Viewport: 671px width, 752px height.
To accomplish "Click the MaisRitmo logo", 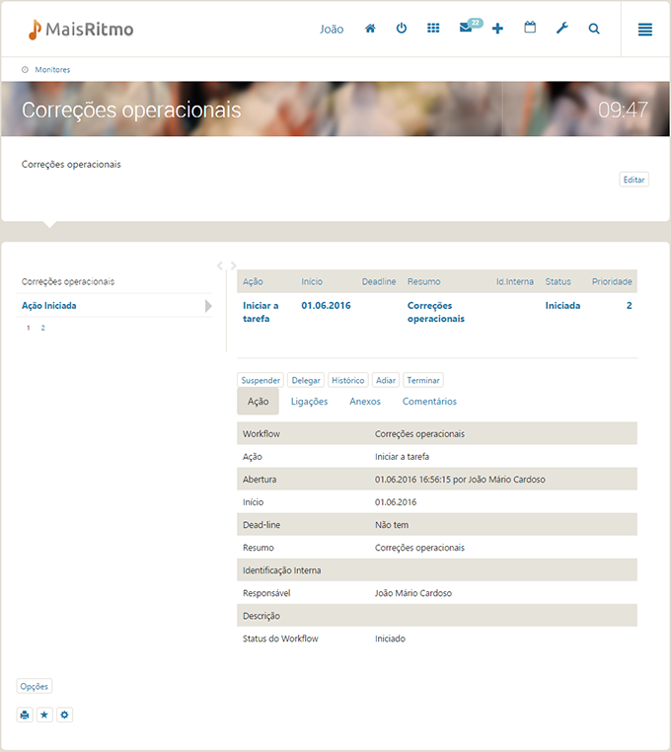I will pos(81,30).
